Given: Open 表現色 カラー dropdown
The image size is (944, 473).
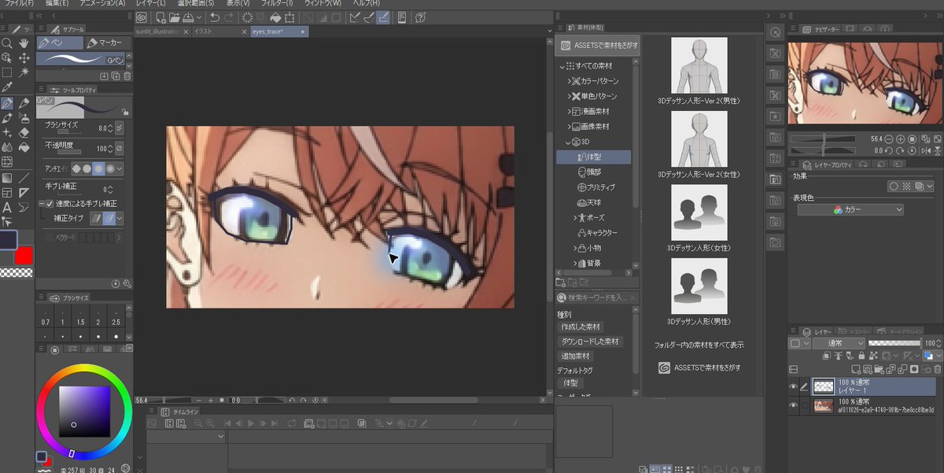Looking at the screenshot, I should click(x=850, y=210).
